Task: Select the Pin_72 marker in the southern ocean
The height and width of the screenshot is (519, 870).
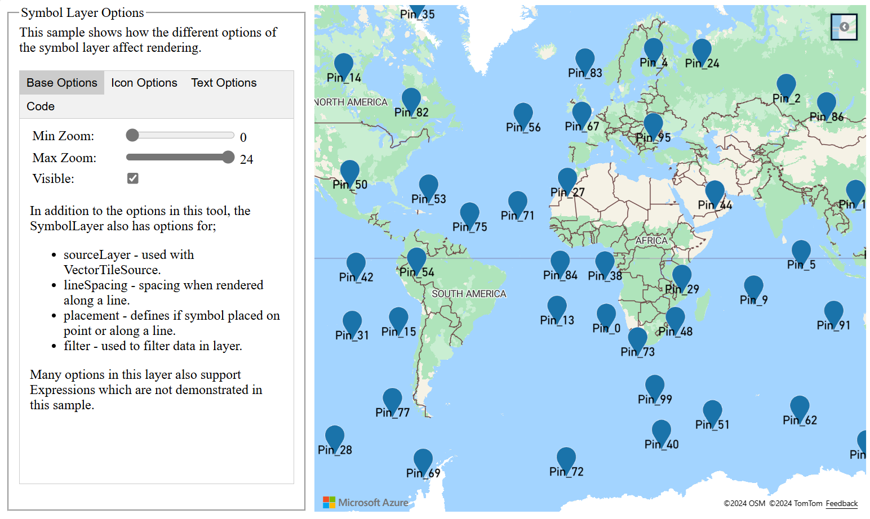Action: [x=565, y=457]
